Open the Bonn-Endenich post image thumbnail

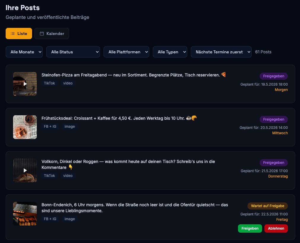pyautogui.click(x=25, y=214)
